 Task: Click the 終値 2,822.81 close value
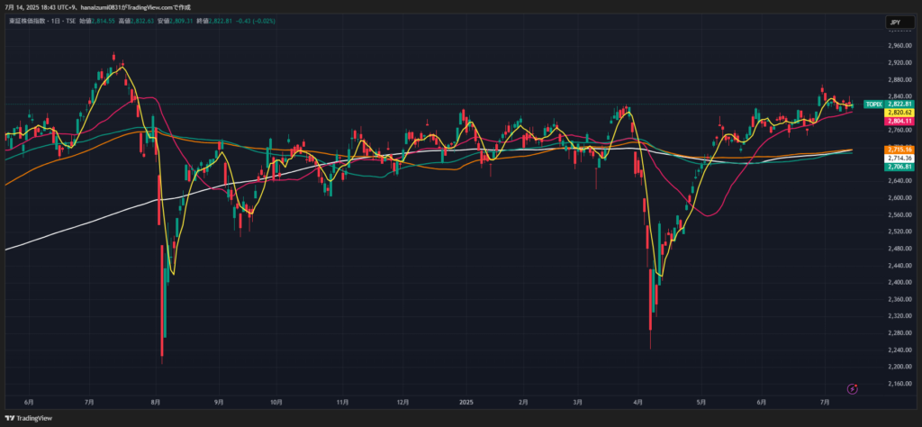pyautogui.click(x=214, y=22)
